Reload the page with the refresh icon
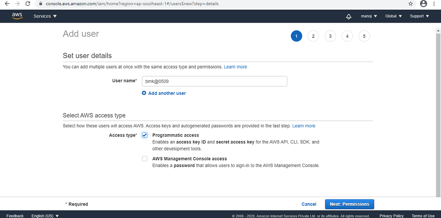The width and height of the screenshot is (441, 218). point(28,4)
